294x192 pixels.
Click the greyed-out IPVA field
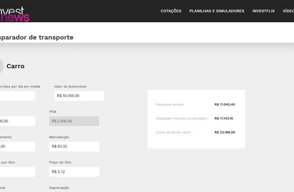[x=74, y=121]
